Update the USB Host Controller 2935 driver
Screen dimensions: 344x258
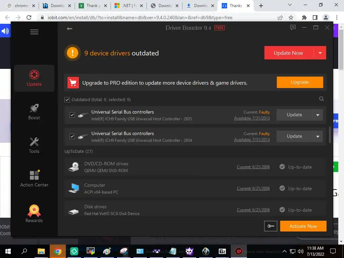(x=294, y=115)
